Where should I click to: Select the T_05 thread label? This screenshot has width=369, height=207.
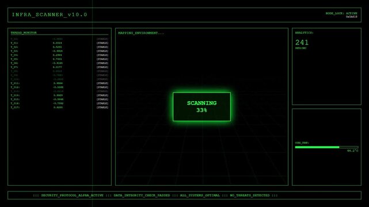coord(14,59)
